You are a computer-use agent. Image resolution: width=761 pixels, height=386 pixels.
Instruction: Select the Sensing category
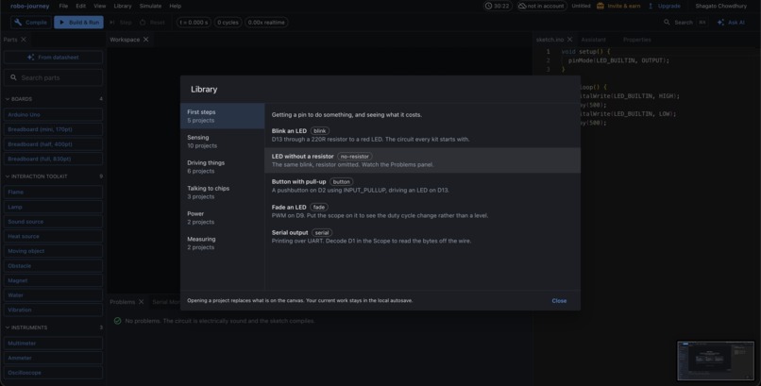[222, 142]
